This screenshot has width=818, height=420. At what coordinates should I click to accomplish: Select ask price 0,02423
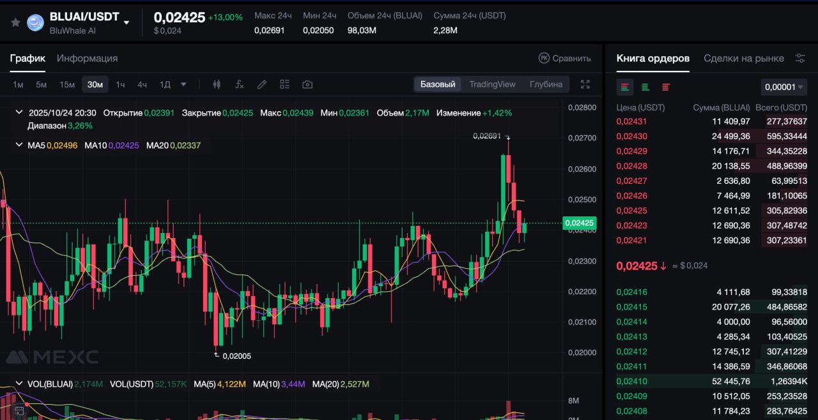tap(631, 225)
